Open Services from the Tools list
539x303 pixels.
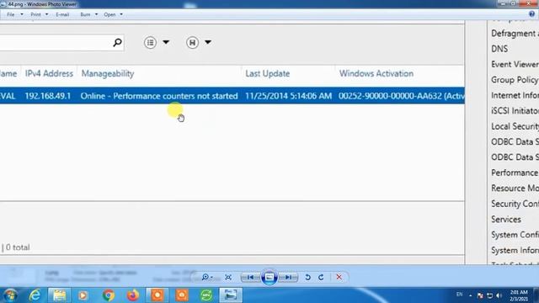pyautogui.click(x=506, y=219)
